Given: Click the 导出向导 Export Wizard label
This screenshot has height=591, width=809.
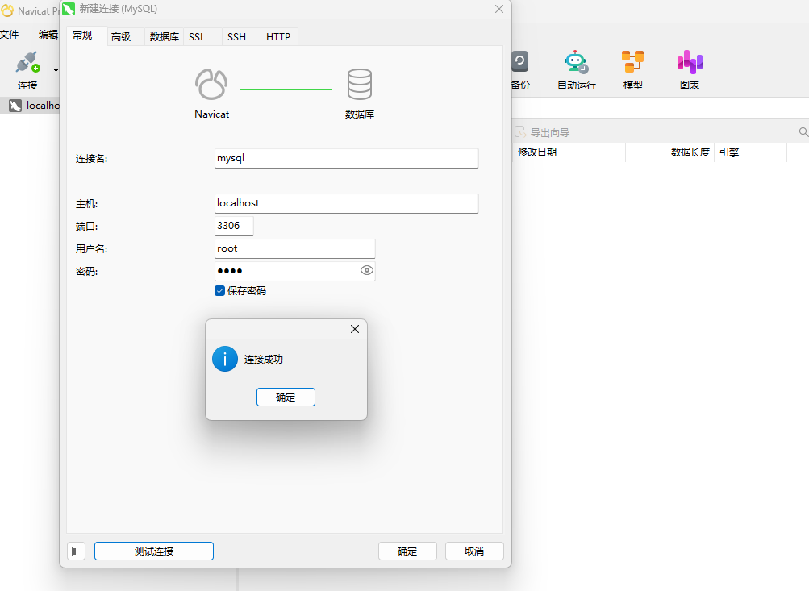Looking at the screenshot, I should tap(550, 132).
